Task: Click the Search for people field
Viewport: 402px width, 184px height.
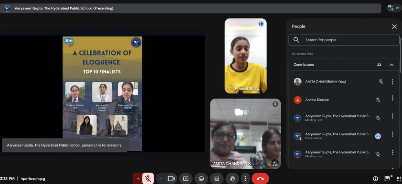Action: coord(344,40)
